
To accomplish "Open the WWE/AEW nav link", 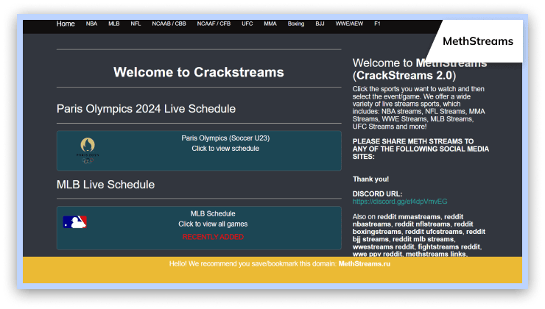I will pyautogui.click(x=349, y=24).
